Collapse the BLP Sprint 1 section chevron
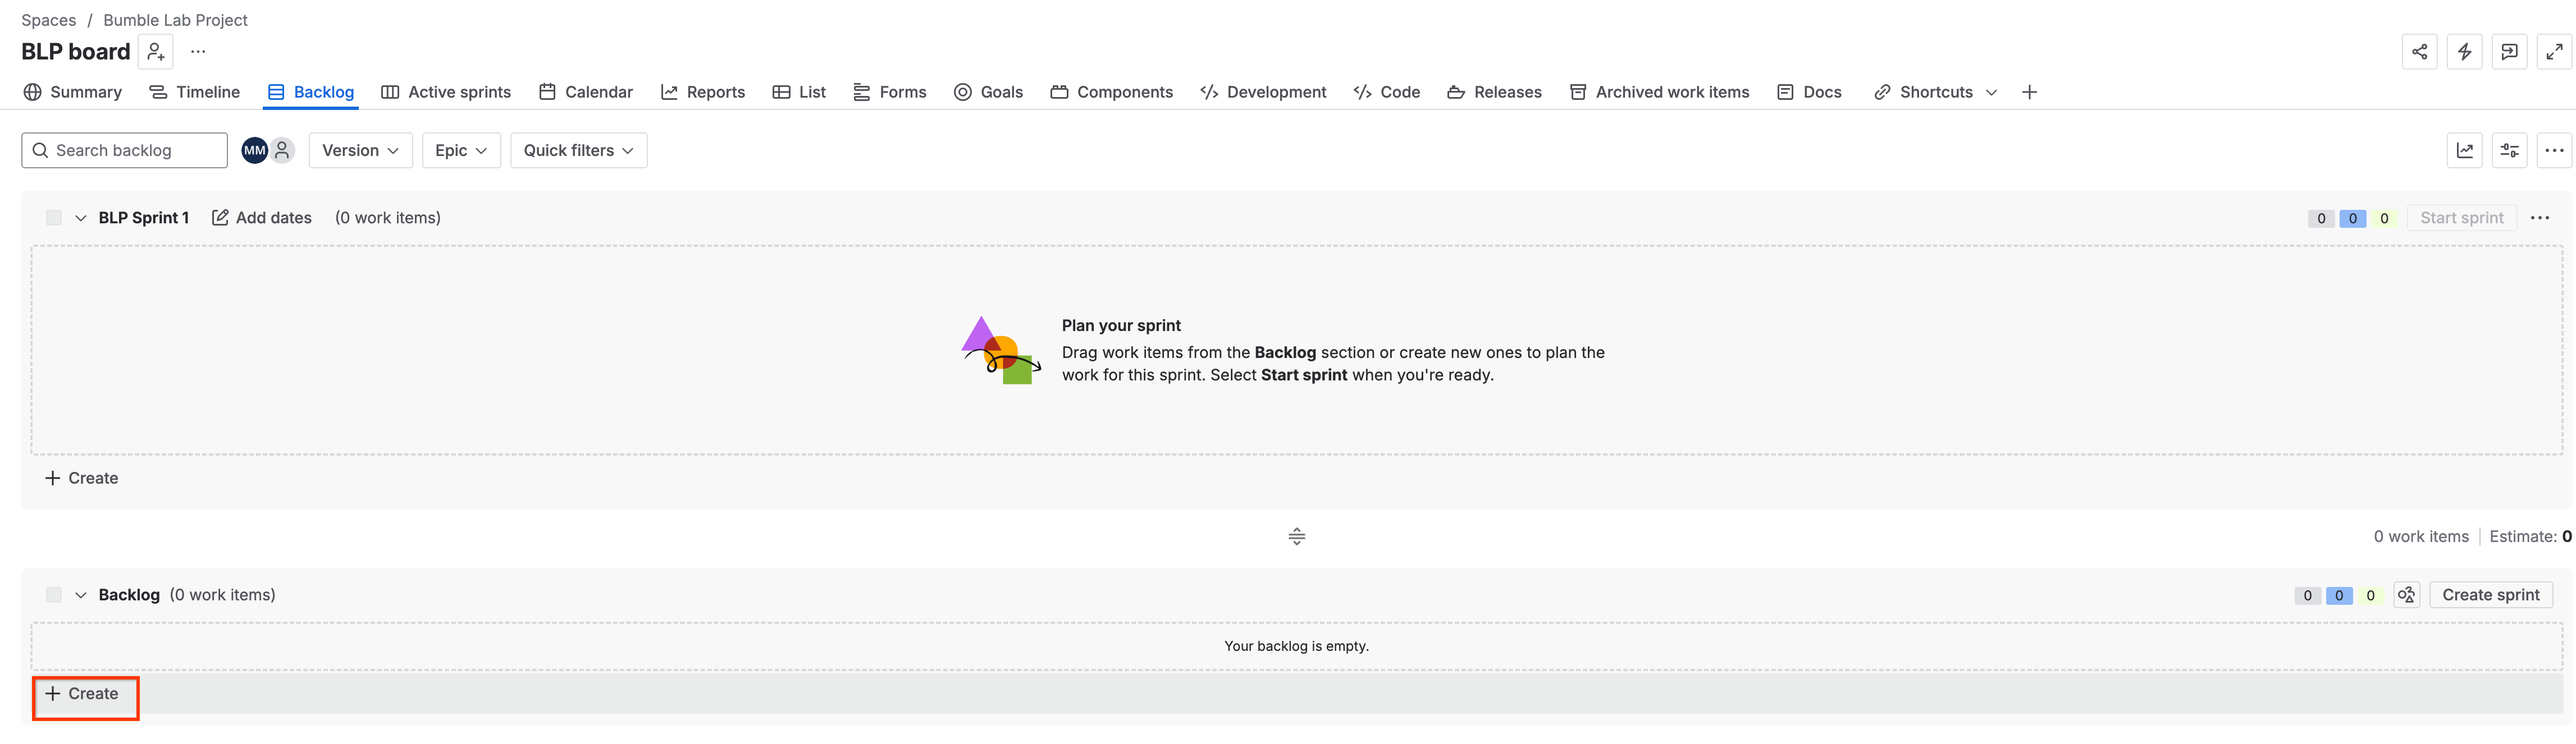The image size is (2576, 744). [x=81, y=218]
